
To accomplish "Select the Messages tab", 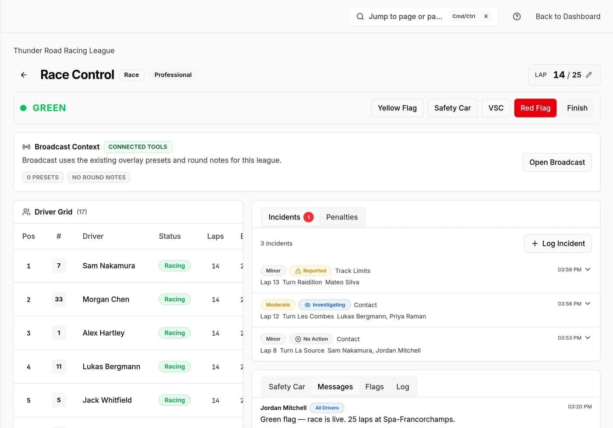I will coord(335,387).
